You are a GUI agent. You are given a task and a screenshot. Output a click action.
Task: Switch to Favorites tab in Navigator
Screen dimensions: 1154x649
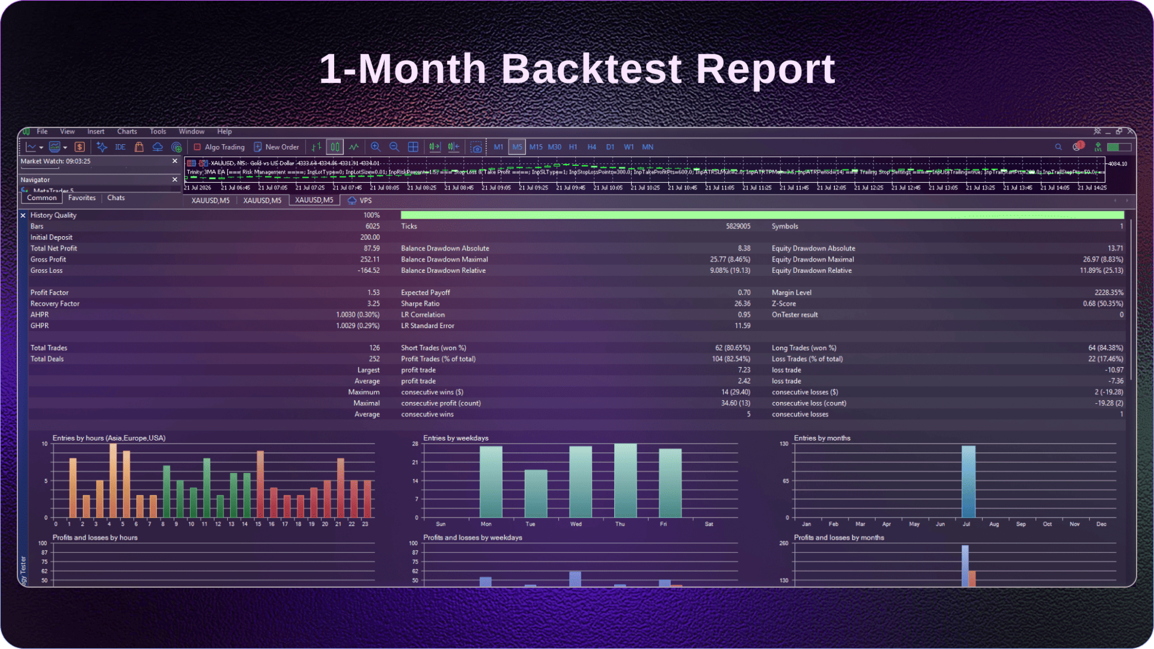(x=82, y=198)
